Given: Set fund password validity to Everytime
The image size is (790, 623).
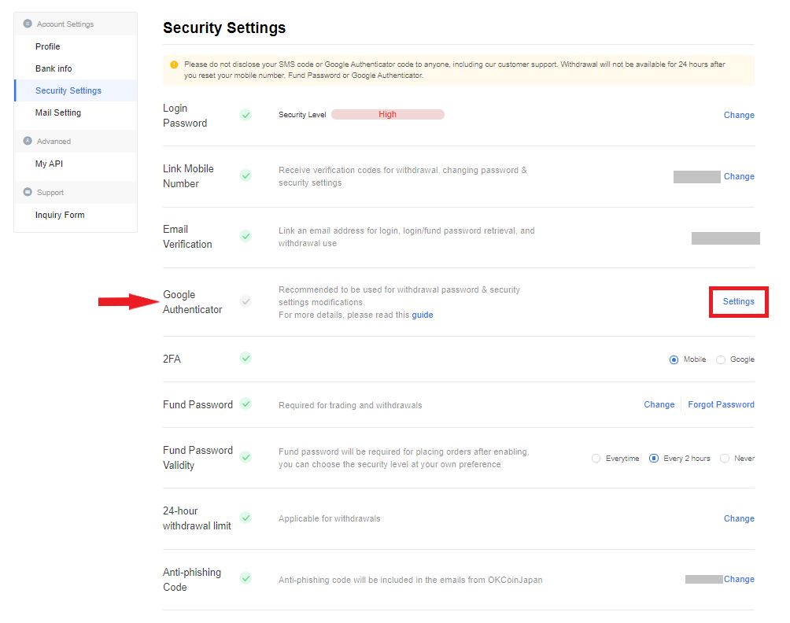Looking at the screenshot, I should coord(596,459).
